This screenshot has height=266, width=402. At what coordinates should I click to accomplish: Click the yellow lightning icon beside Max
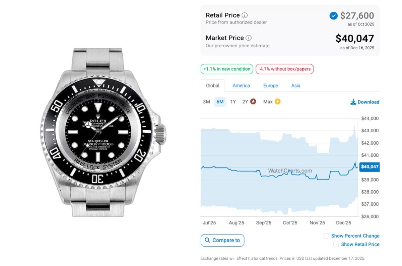click(x=277, y=102)
